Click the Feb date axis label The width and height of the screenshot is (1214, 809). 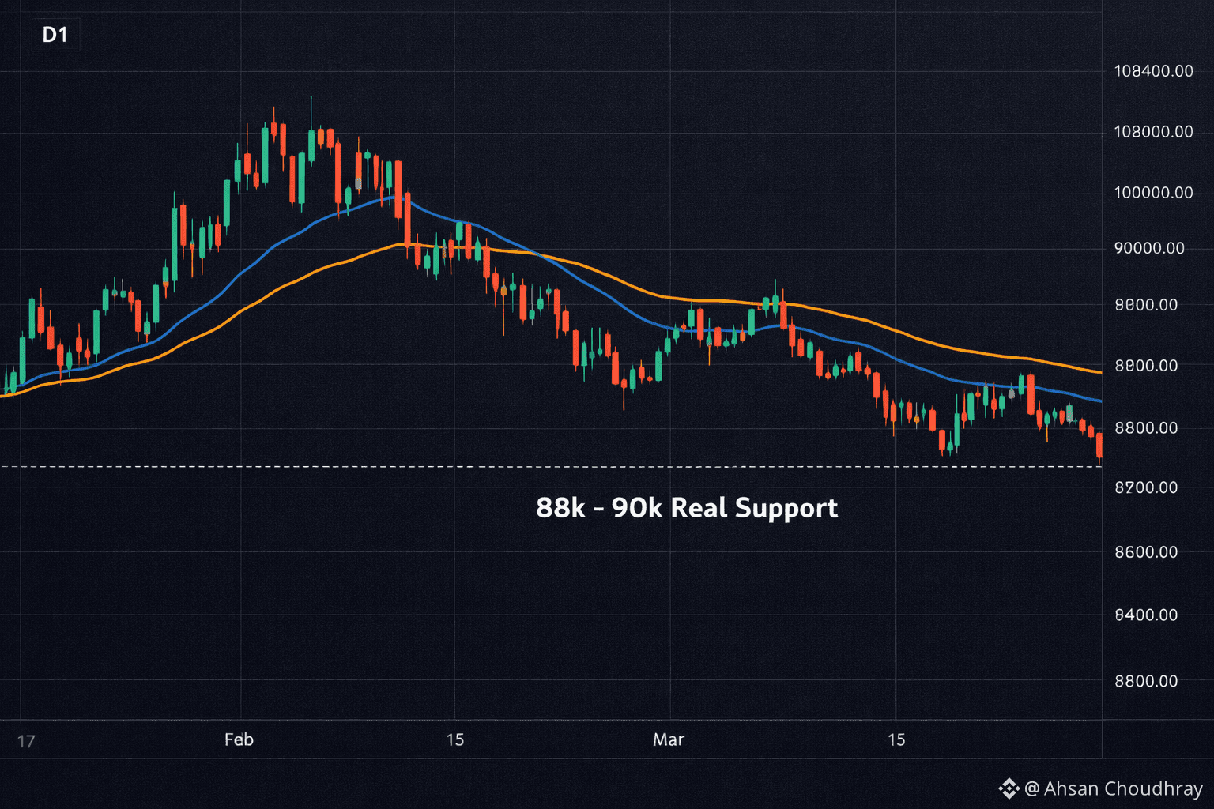(x=239, y=739)
